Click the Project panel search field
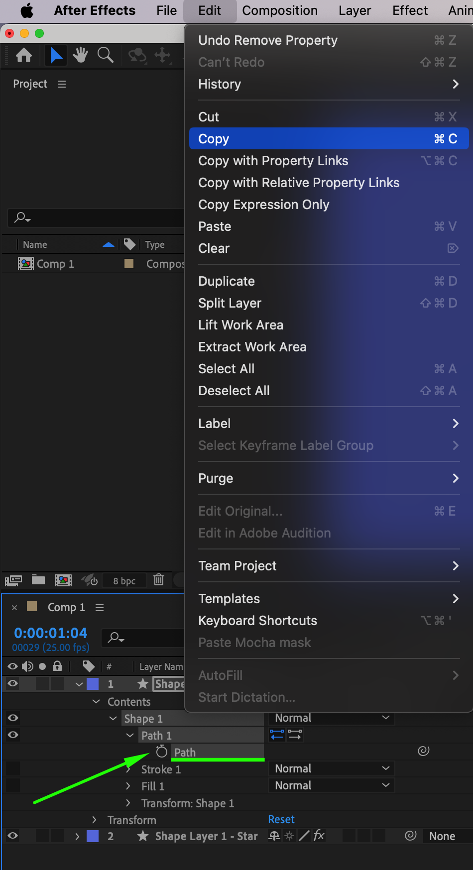473x870 pixels. tap(100, 217)
